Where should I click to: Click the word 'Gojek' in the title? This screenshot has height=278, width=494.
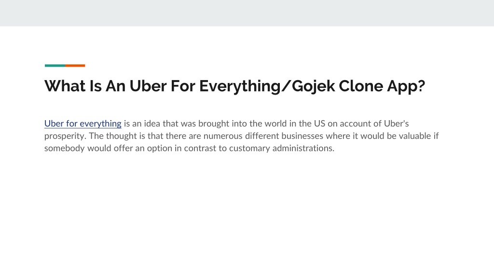click(313, 86)
